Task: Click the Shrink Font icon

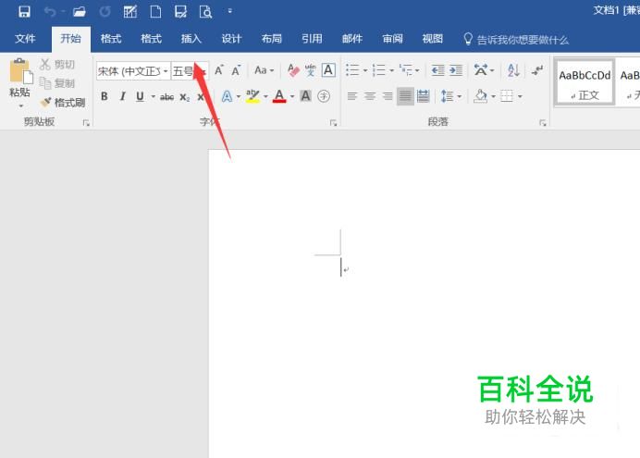Action: [x=237, y=70]
